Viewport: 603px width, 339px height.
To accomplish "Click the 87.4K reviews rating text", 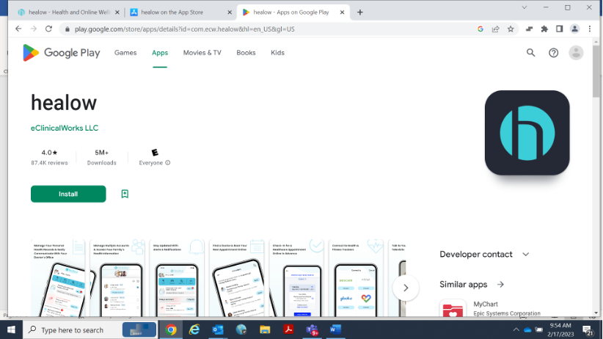I will pyautogui.click(x=49, y=163).
